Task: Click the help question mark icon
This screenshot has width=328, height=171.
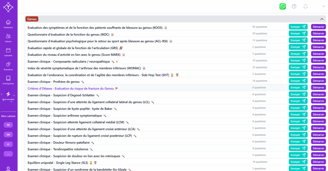Action: coord(294,6)
